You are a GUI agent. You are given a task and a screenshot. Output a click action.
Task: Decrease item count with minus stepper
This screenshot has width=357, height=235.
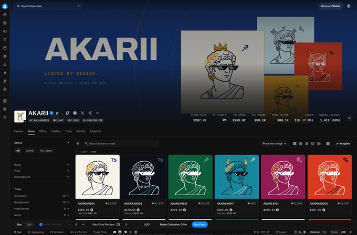[70, 225]
